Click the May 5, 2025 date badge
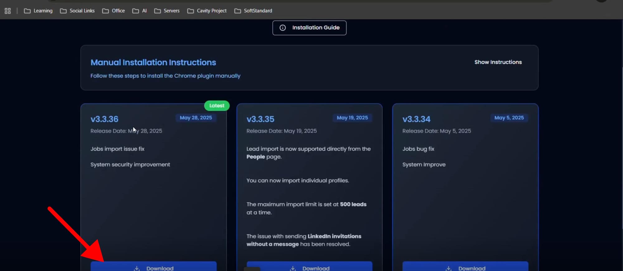 [x=509, y=118]
